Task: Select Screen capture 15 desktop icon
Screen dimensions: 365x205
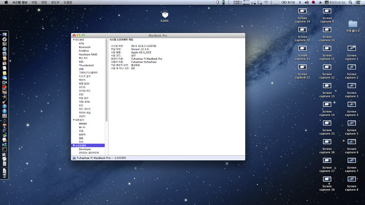Action: [x=327, y=123]
